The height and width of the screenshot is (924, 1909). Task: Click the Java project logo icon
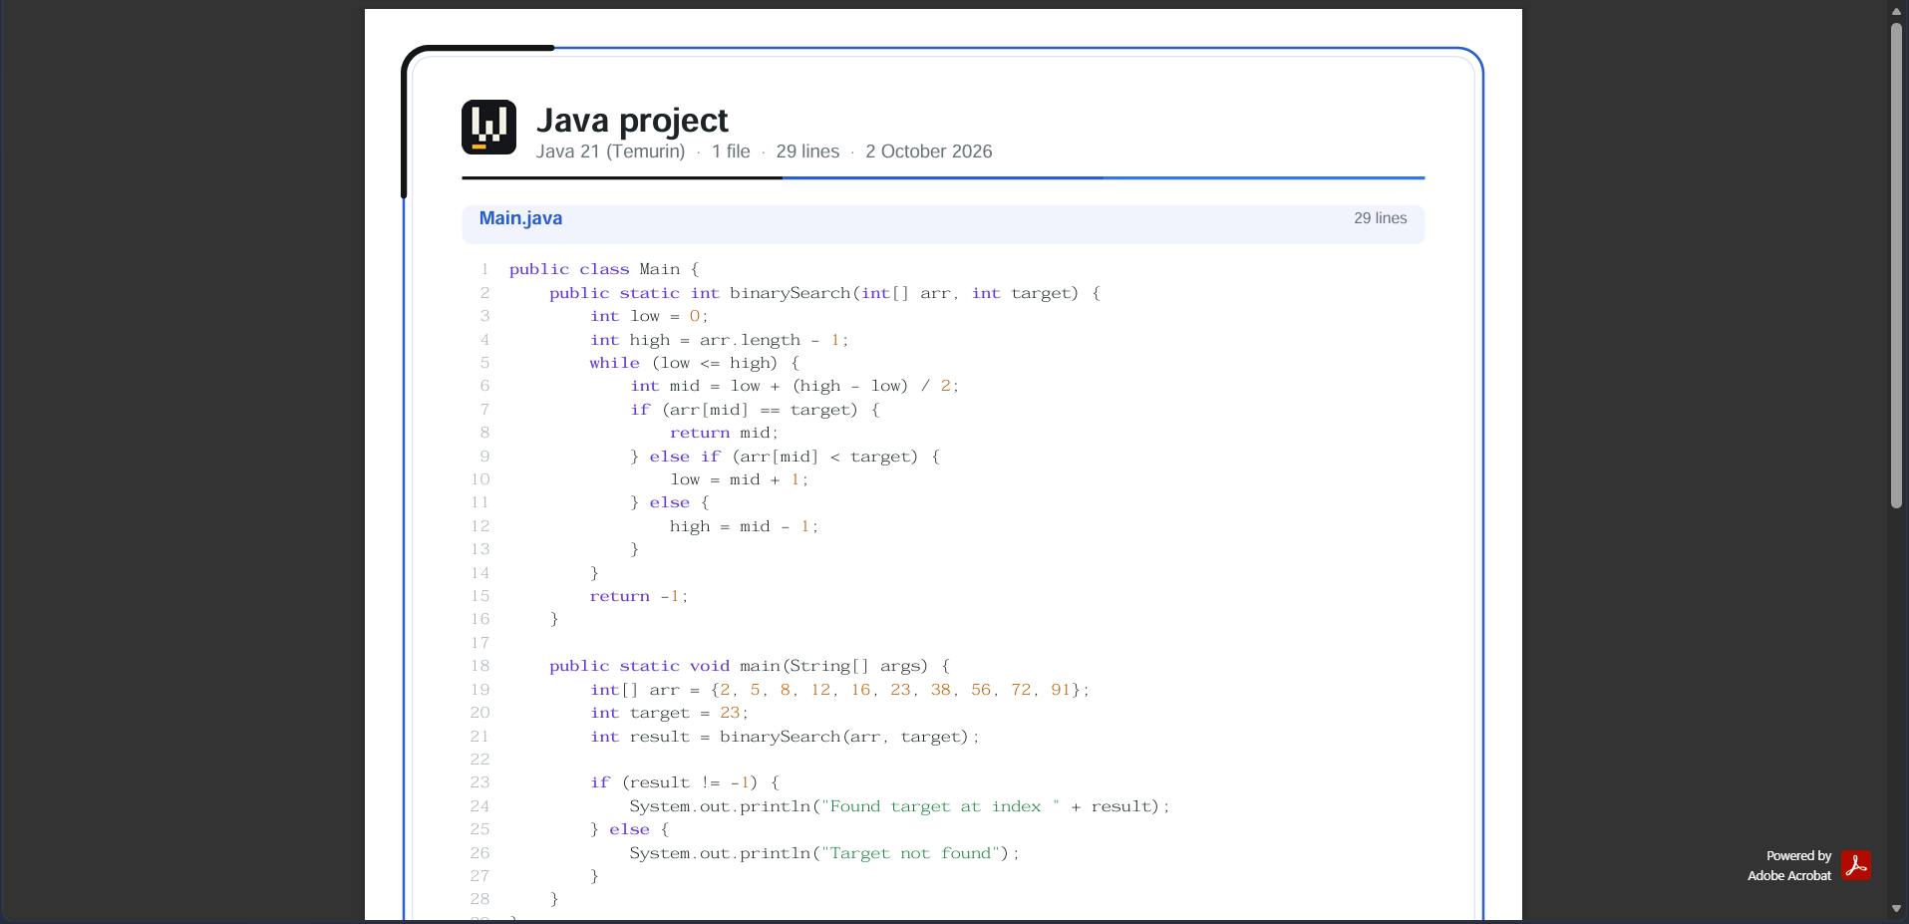coord(488,127)
